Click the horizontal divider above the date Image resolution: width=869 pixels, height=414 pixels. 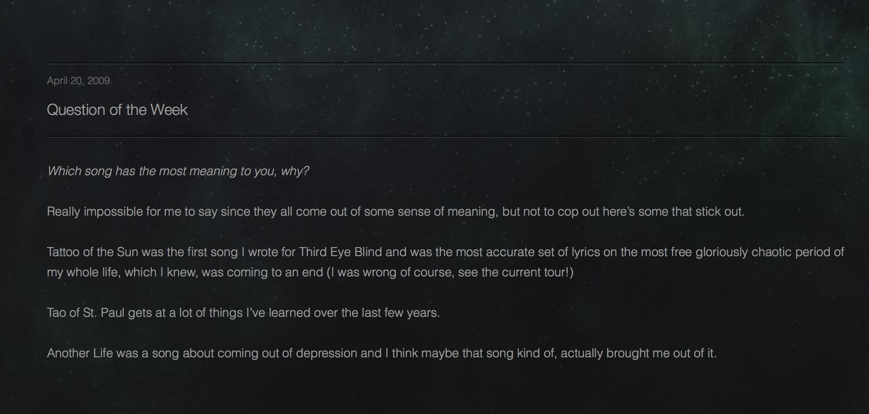click(446, 63)
